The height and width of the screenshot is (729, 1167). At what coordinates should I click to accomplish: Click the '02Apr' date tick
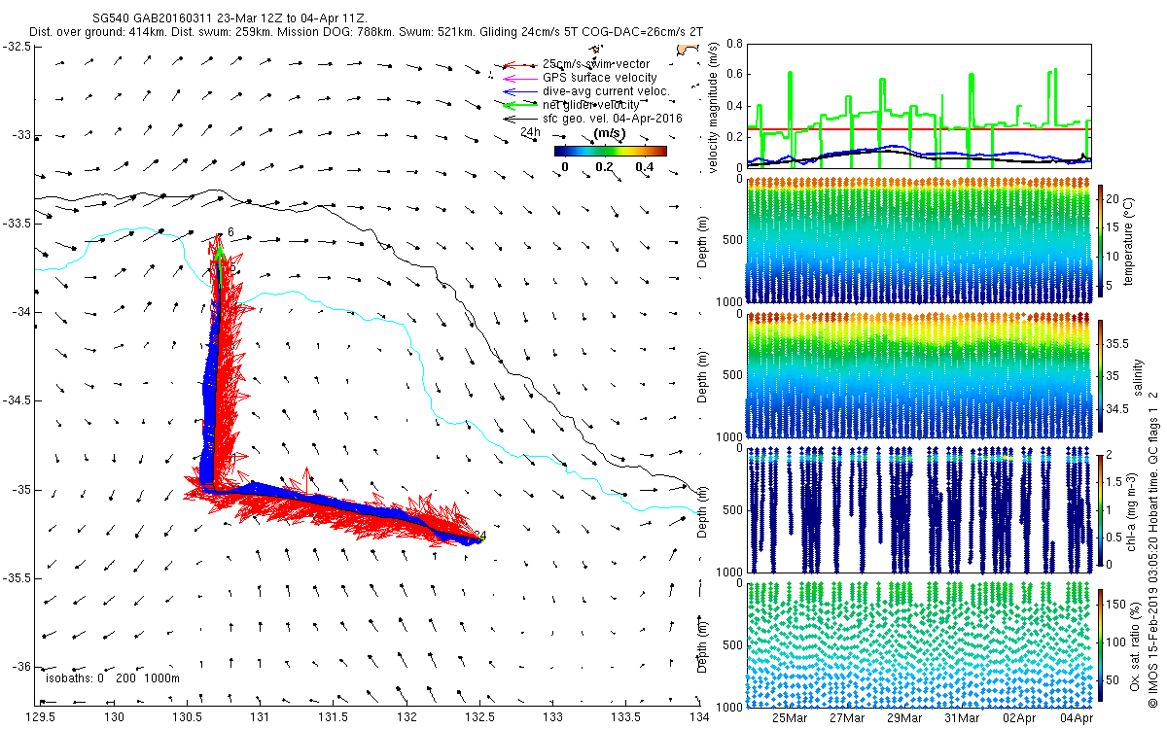[1019, 717]
